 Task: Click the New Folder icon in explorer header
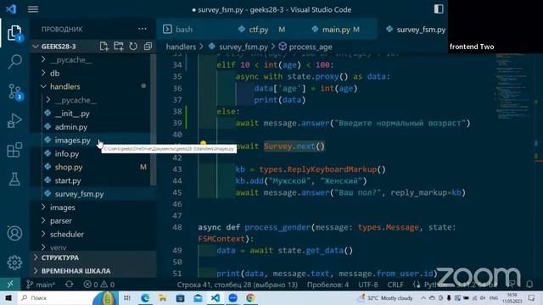(119, 47)
